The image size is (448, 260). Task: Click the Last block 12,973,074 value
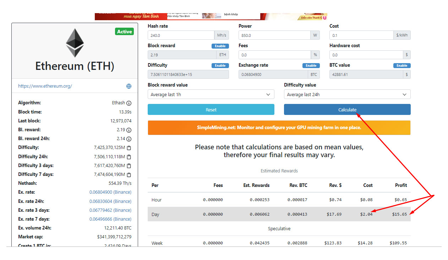[121, 121]
